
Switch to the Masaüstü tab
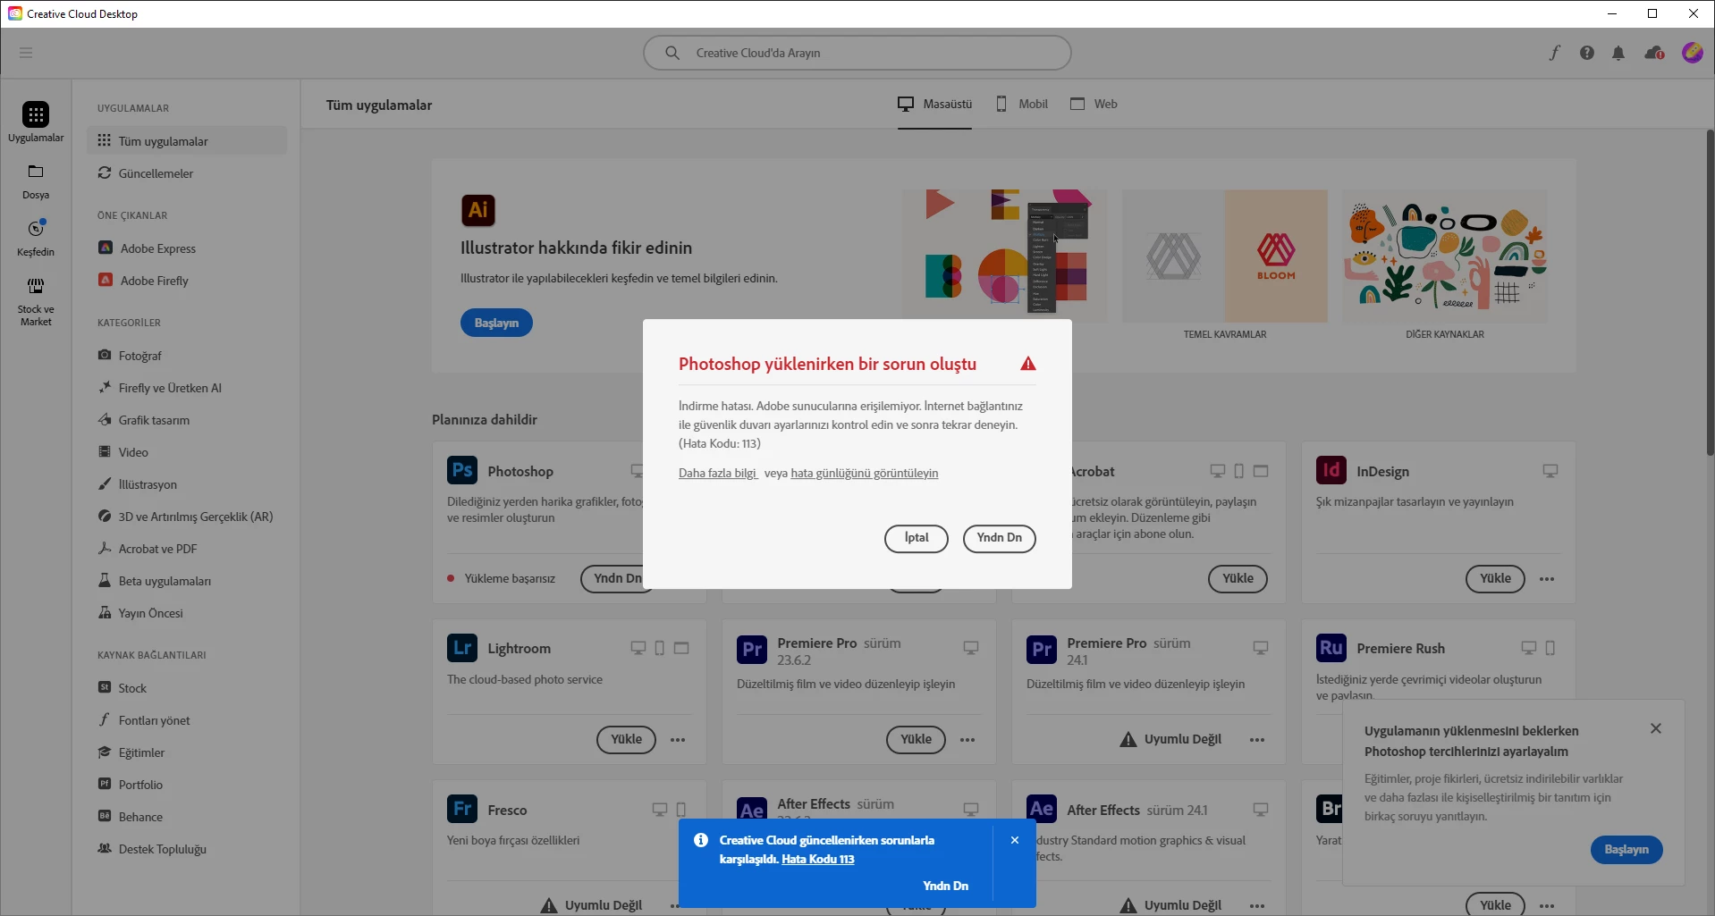pos(934,105)
